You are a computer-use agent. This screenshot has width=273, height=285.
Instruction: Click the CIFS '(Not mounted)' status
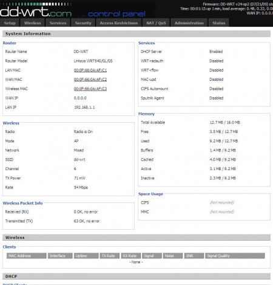tap(222, 202)
